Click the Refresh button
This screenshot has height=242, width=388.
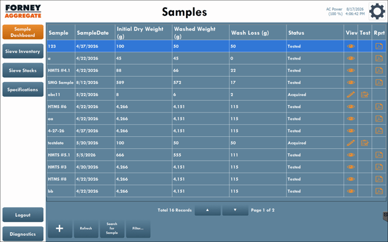pyautogui.click(x=86, y=229)
